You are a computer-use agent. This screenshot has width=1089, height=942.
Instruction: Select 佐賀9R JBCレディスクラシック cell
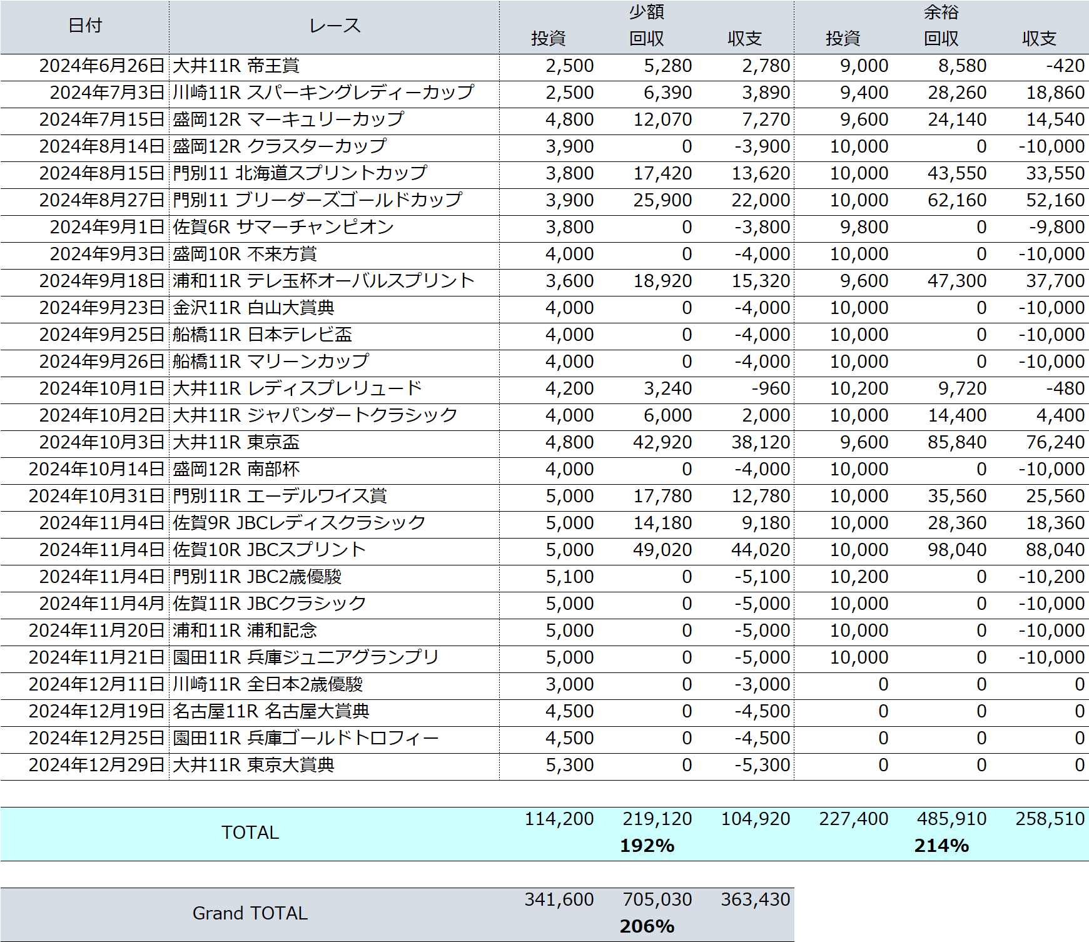[299, 523]
